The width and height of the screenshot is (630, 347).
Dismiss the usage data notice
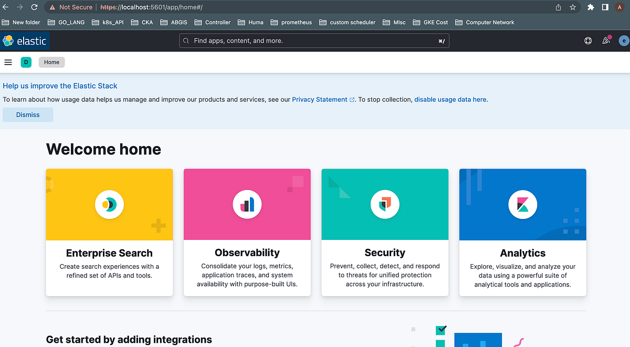tap(27, 114)
